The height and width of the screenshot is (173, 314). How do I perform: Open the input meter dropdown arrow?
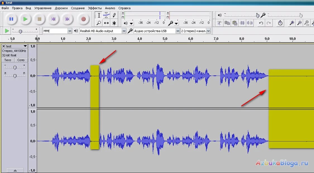(176, 23)
